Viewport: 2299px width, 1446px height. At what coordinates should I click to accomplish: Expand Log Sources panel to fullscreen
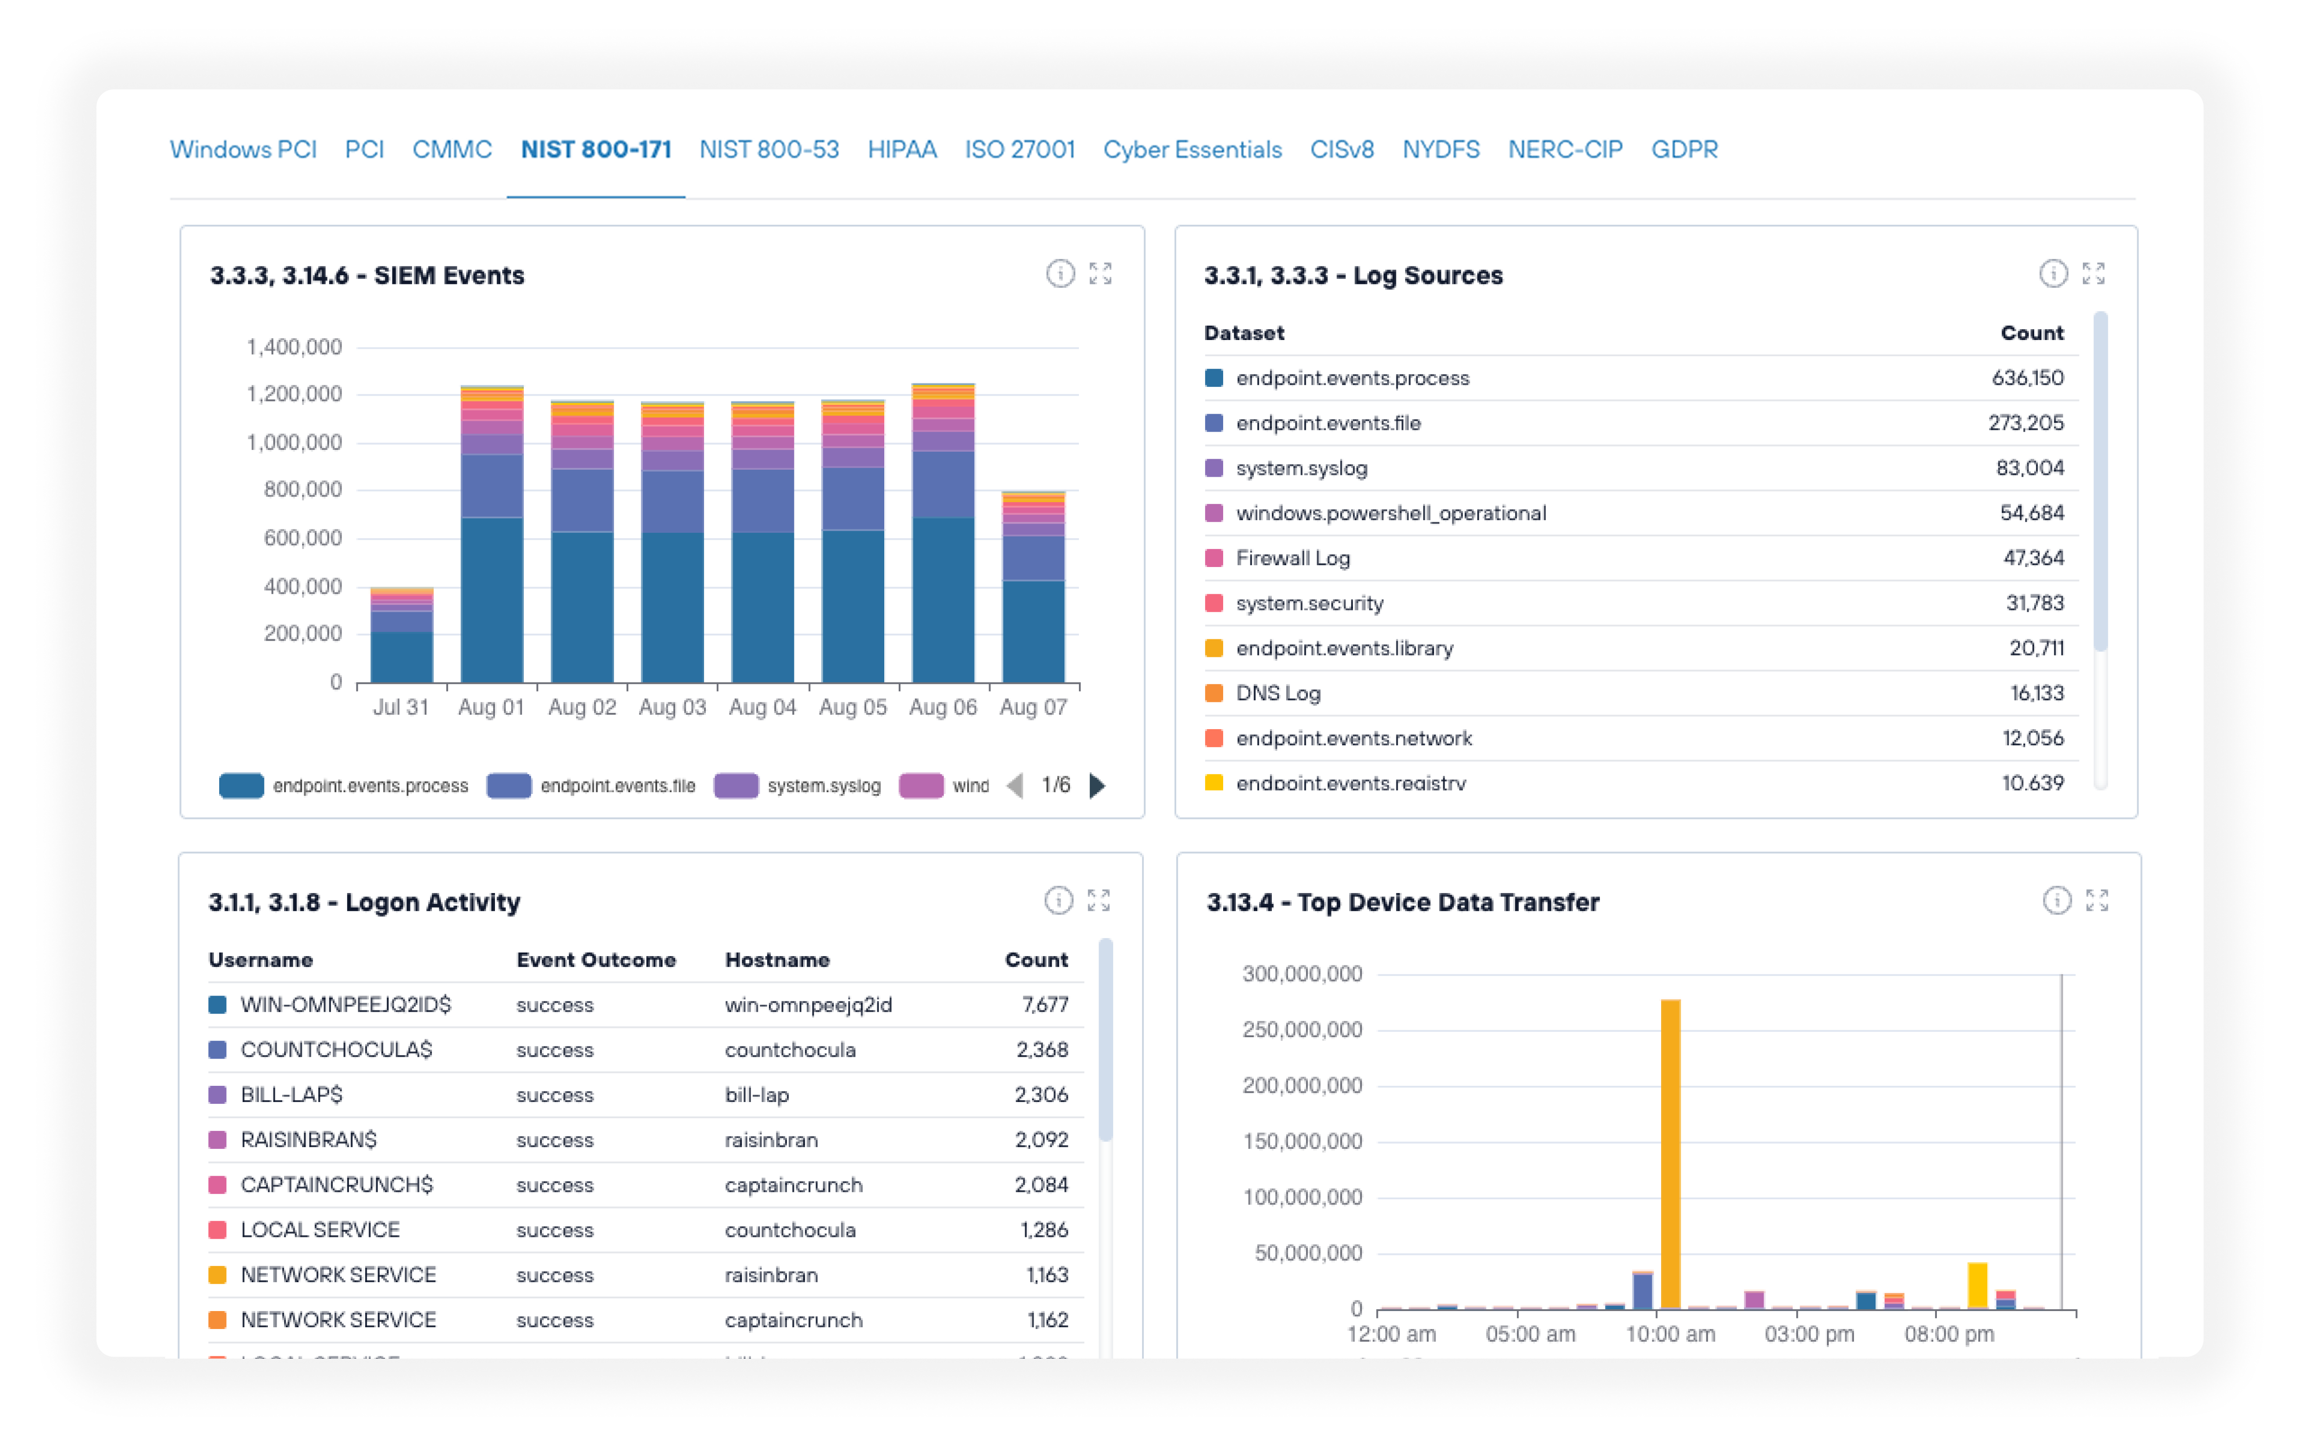(2093, 274)
